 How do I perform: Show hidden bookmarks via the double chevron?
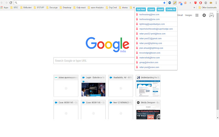click(x=194, y=8)
